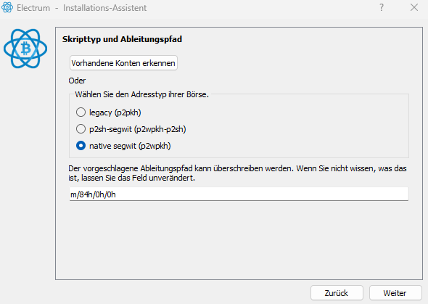
Task: Focus the m/84h/0h/0h derivation path field
Action: pyautogui.click(x=239, y=194)
